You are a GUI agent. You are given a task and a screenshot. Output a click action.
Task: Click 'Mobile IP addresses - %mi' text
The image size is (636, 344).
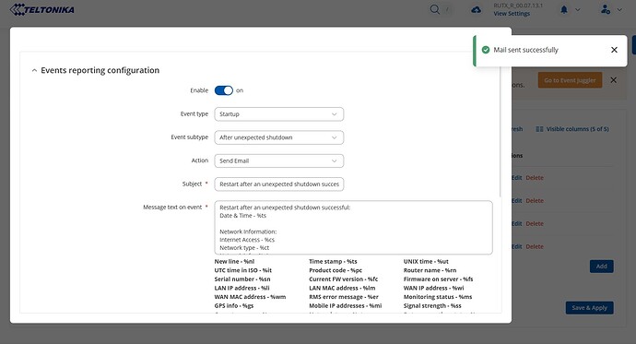tap(345, 306)
